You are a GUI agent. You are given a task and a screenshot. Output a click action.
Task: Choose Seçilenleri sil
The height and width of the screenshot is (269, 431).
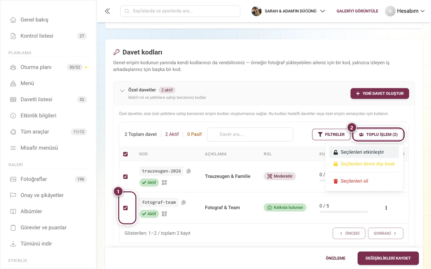pos(364,181)
